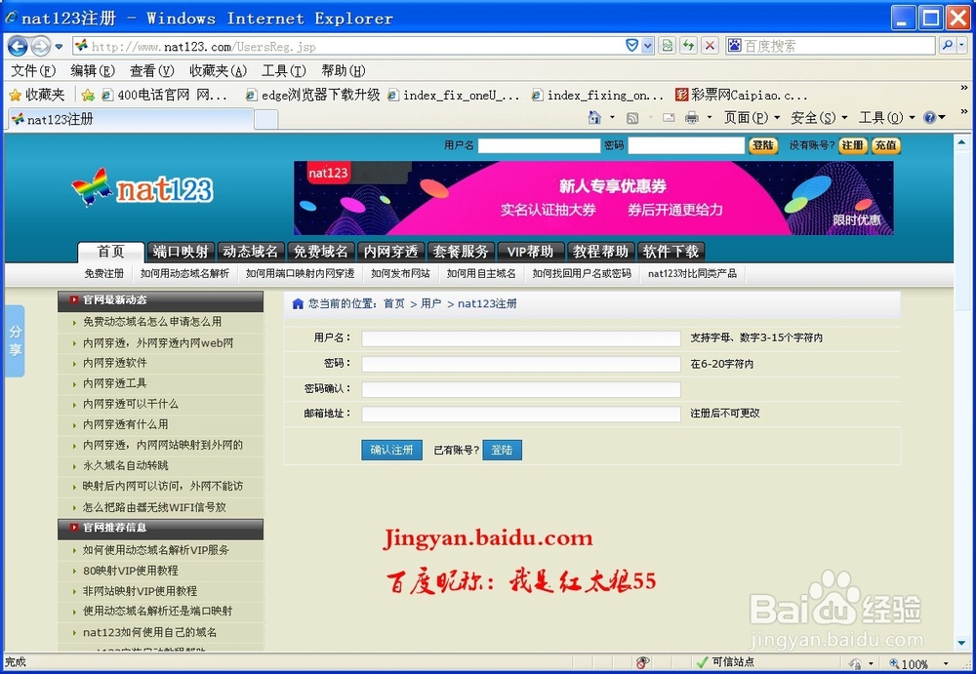Open 80映射VIP使用教程 sidebar article

tap(131, 570)
